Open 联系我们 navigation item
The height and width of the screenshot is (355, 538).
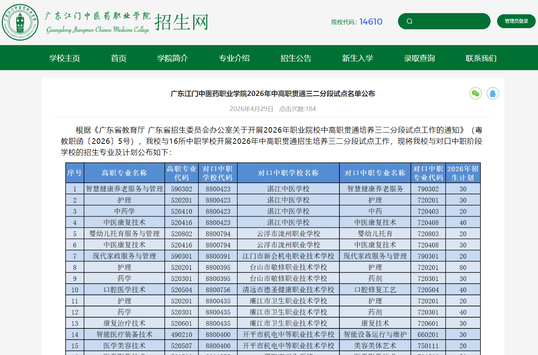point(481,58)
